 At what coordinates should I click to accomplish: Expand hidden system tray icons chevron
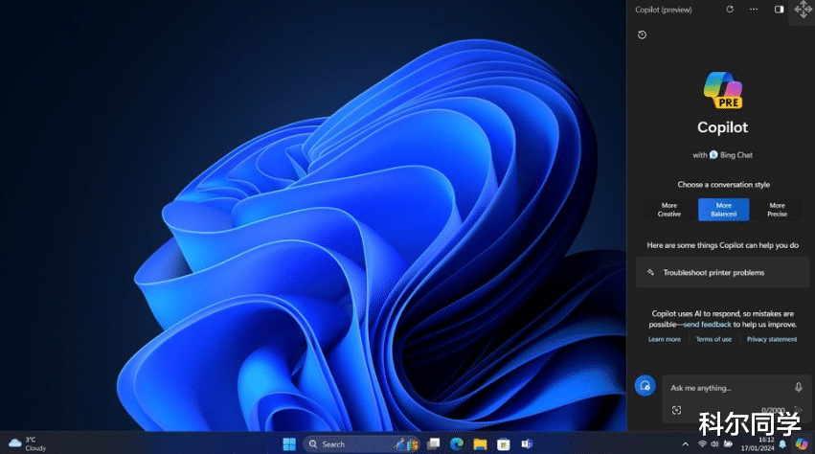(x=685, y=444)
